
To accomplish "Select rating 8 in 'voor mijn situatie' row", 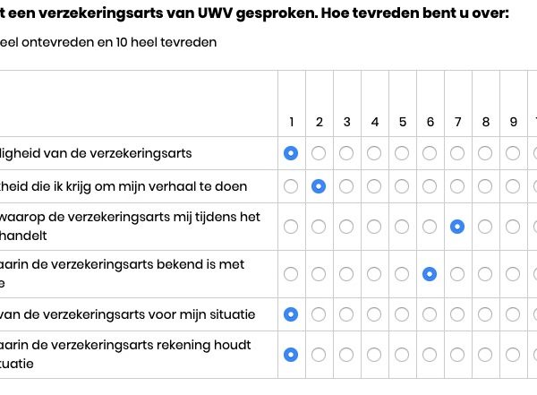I will coord(485,314).
